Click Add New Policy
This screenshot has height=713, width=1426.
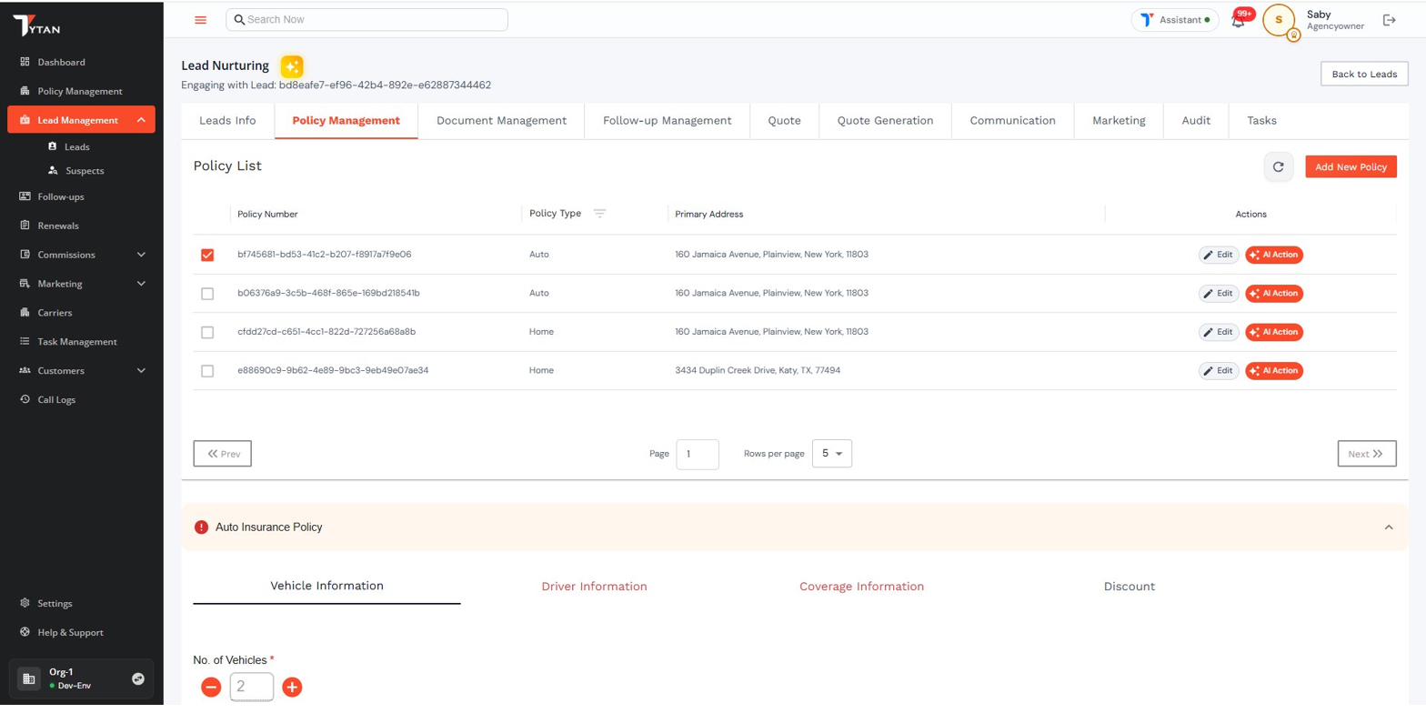point(1351,166)
